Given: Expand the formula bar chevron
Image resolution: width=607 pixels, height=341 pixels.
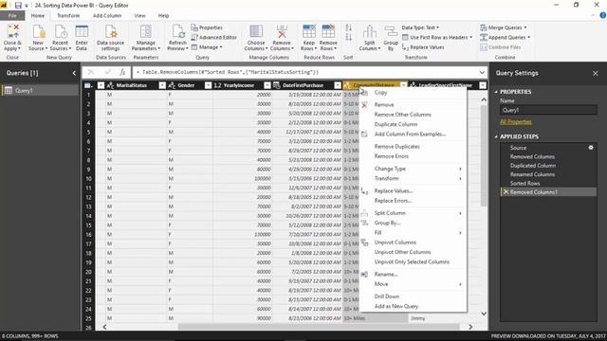Looking at the screenshot, I should pos(482,72).
